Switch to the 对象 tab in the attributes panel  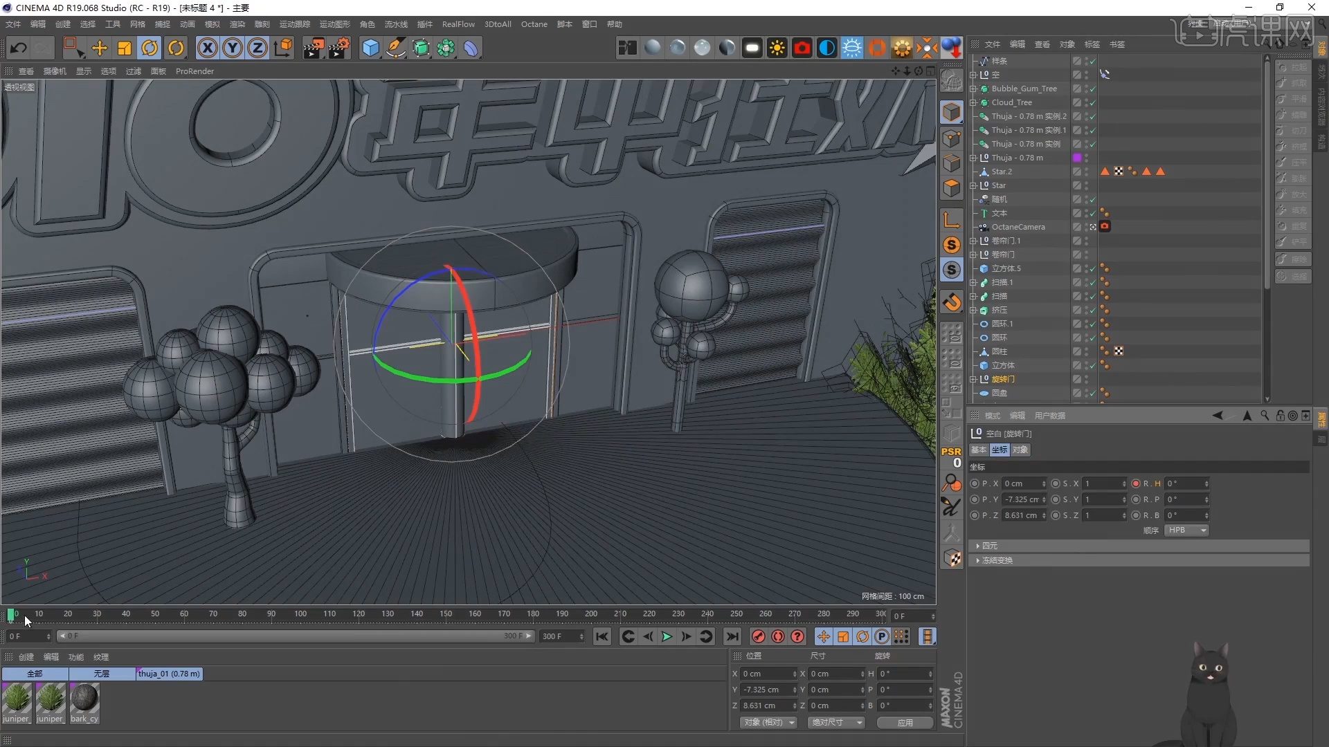[x=1019, y=450]
